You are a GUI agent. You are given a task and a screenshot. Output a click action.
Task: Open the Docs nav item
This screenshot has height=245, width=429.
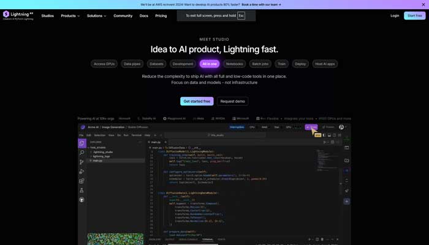[x=143, y=16]
